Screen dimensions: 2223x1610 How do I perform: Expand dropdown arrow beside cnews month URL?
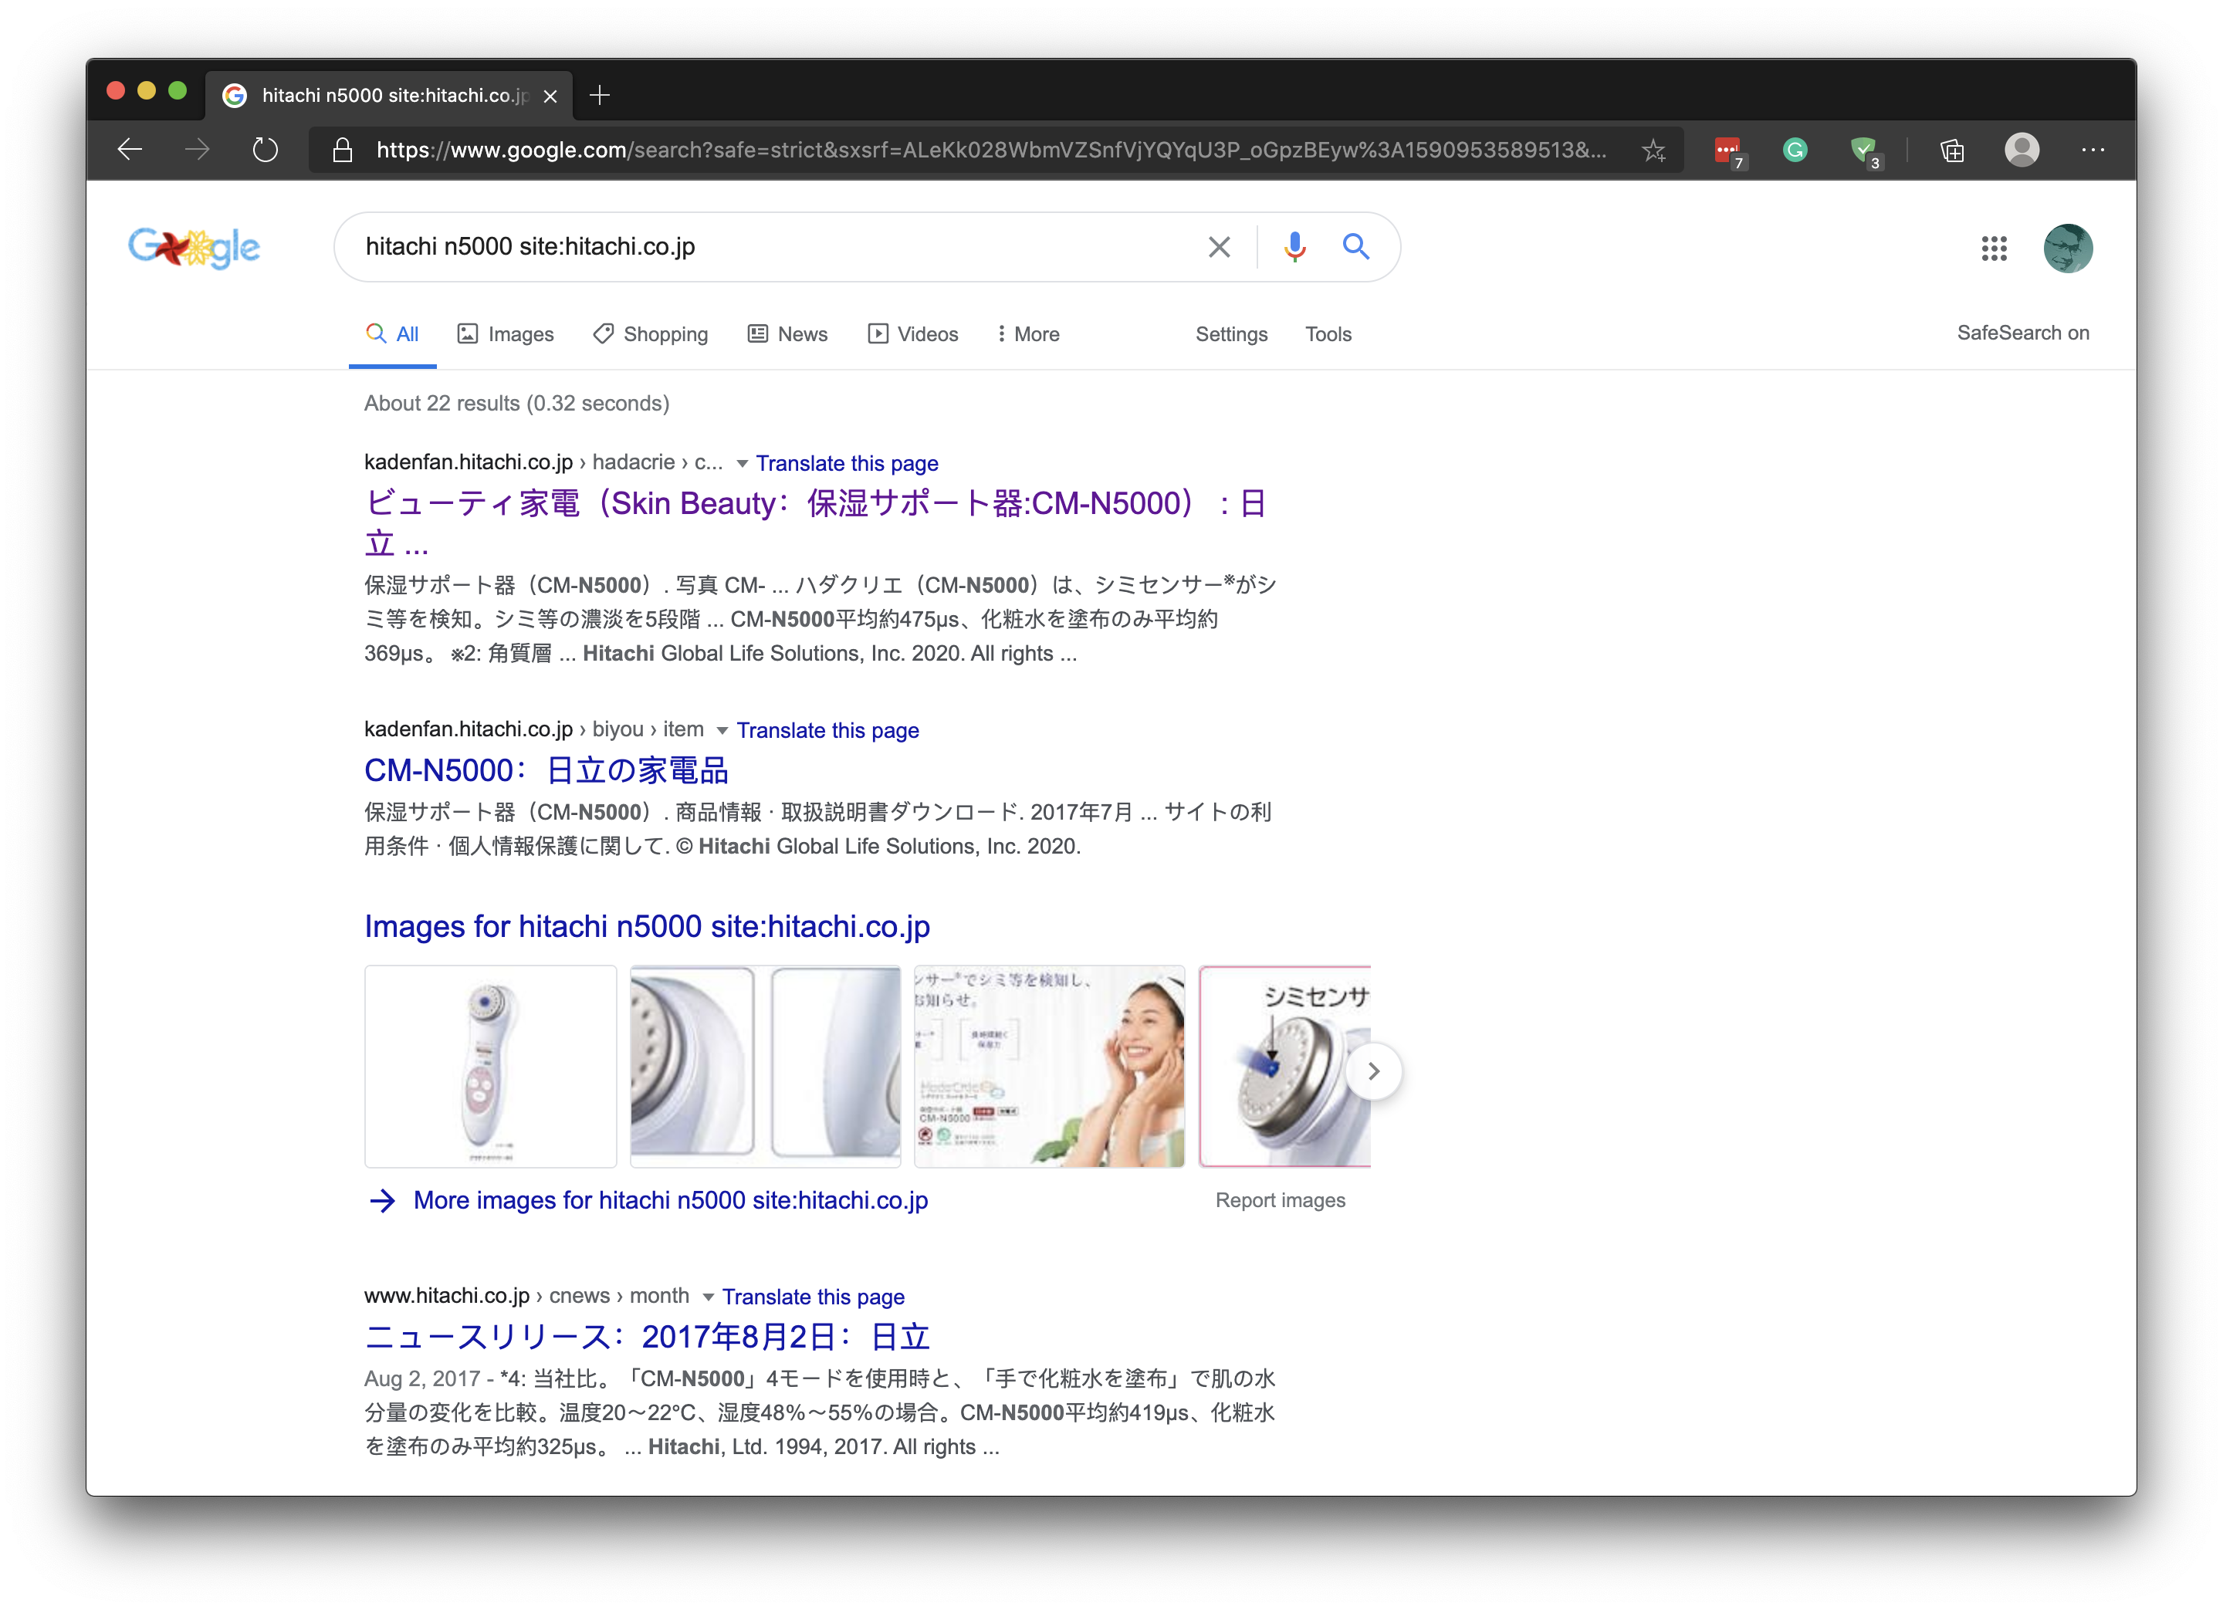click(708, 1297)
